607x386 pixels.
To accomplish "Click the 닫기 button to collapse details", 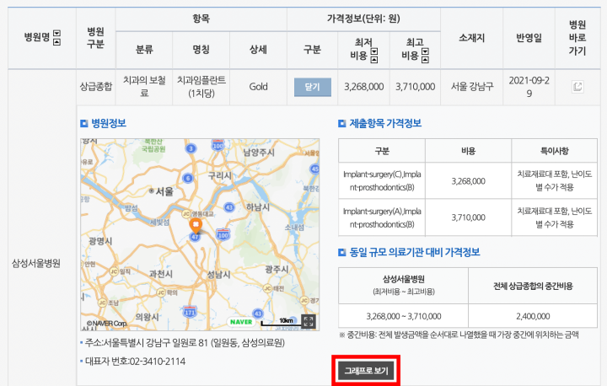I will [x=313, y=87].
